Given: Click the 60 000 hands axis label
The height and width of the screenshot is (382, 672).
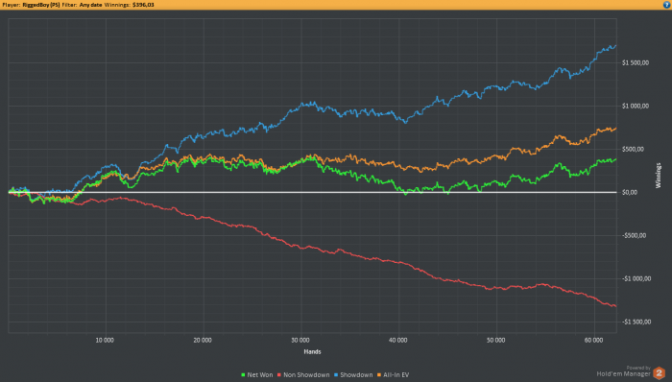Looking at the screenshot, I should pyautogui.click(x=593, y=340).
